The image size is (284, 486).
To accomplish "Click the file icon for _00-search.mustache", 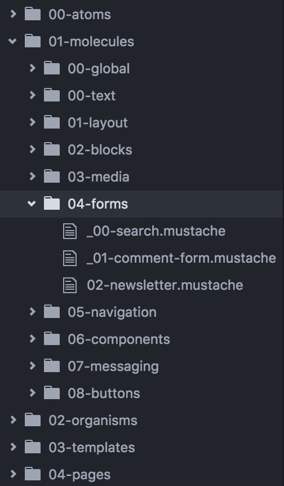I will click(x=70, y=231).
